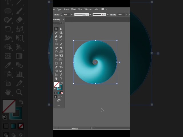This screenshot has height=137, width=183.
Task: Open status bar pop-up arrow next to Selection
Action: tap(92, 128)
